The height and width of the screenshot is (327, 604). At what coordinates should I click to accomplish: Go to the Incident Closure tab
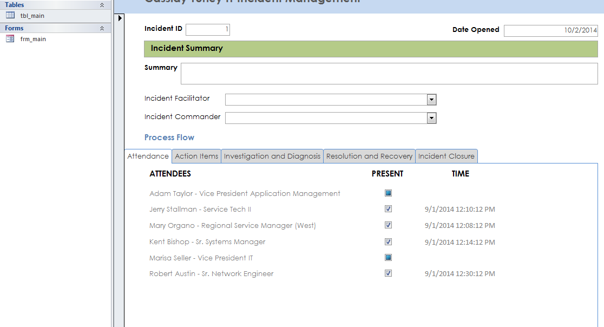pyautogui.click(x=446, y=156)
